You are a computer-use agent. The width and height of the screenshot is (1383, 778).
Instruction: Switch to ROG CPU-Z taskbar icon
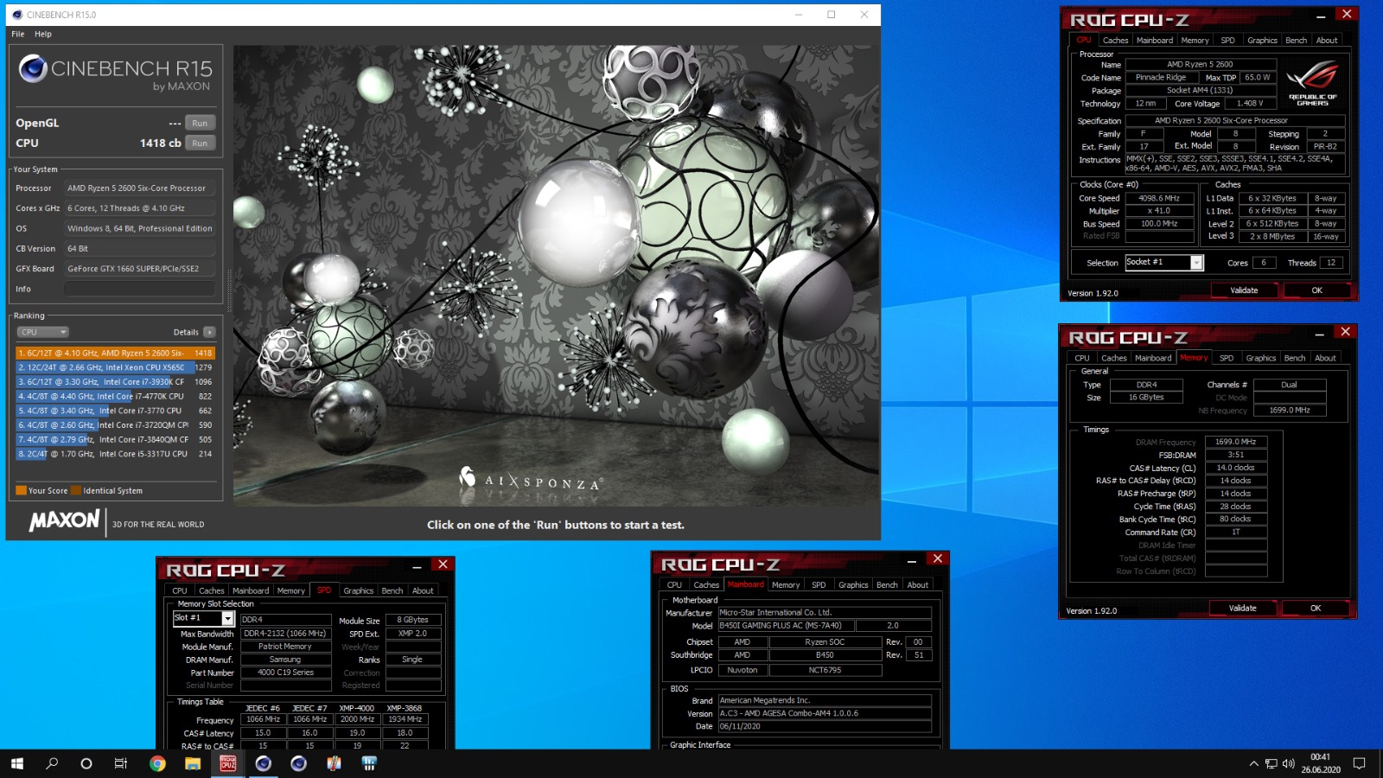[227, 763]
